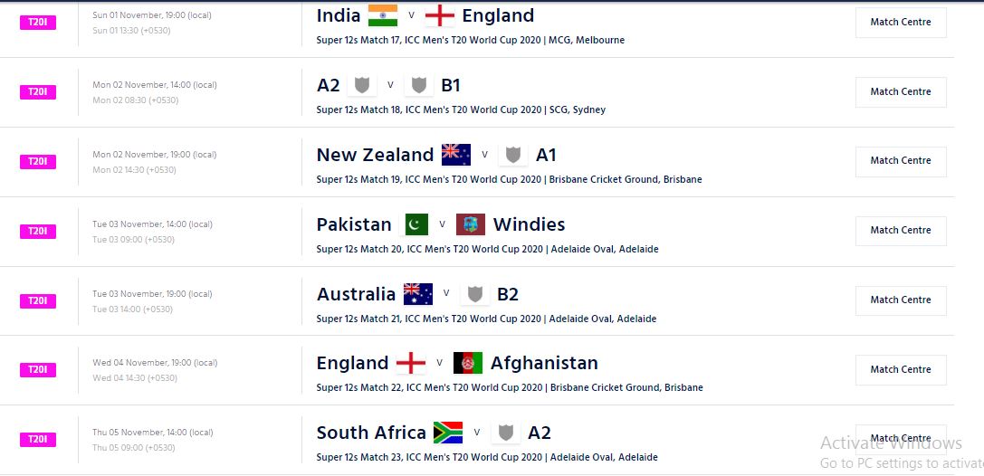
Task: Click the India flag icon
Action: 382,15
